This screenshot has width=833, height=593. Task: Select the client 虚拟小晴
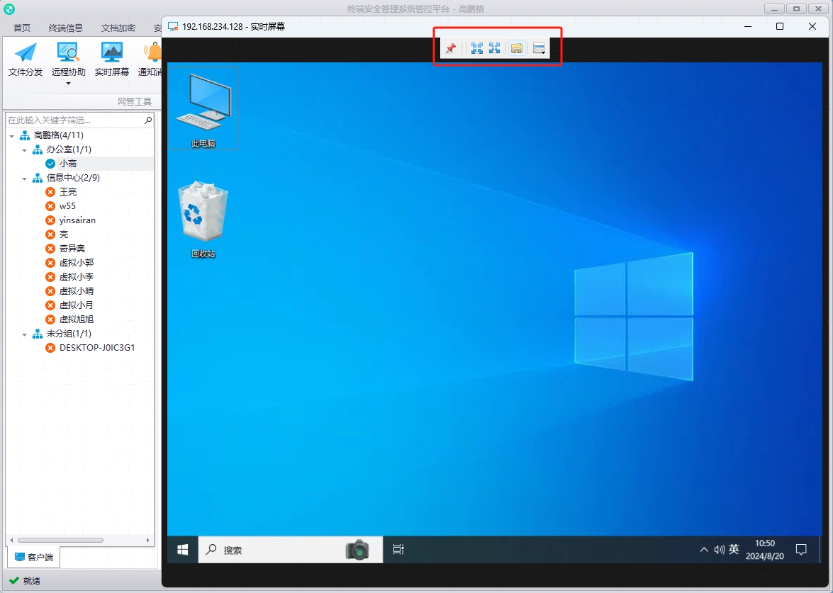coord(77,291)
